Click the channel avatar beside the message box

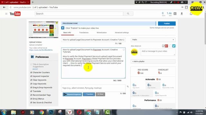pos(134,52)
